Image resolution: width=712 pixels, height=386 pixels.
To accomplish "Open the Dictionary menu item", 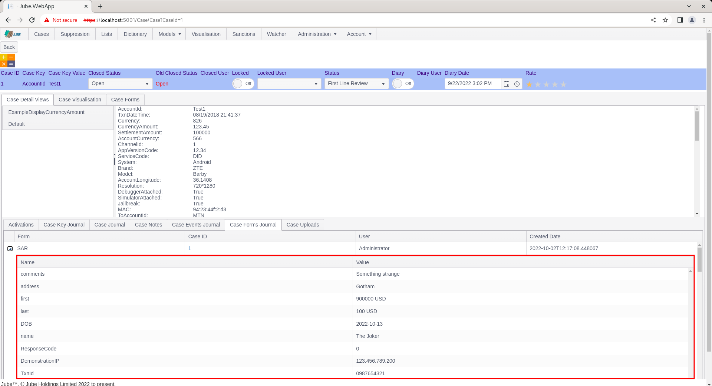I will [x=135, y=34].
